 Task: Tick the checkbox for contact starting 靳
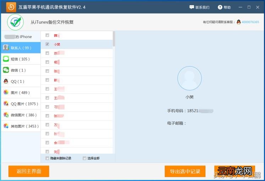[47, 80]
